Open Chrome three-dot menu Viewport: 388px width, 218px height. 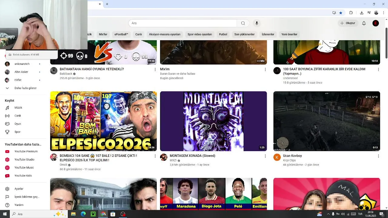(x=384, y=13)
